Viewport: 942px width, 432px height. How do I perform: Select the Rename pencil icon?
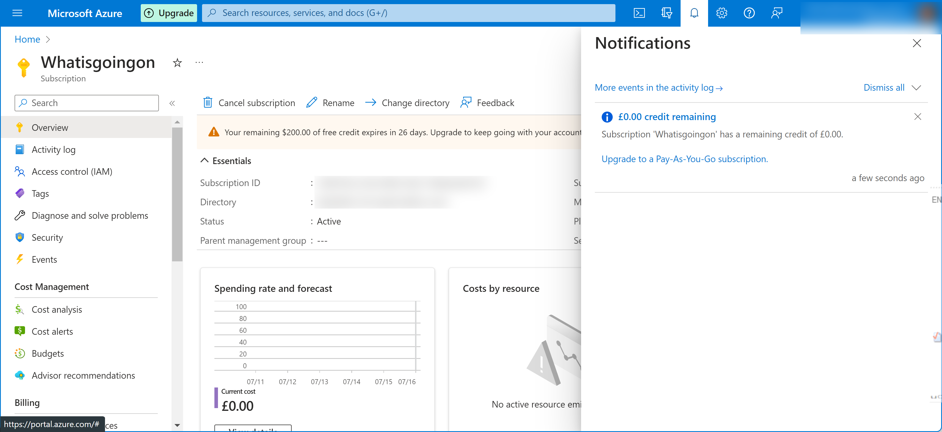point(311,103)
